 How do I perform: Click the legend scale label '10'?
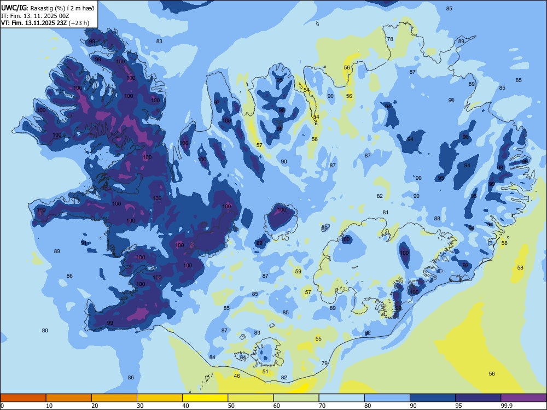pyautogui.click(x=49, y=406)
